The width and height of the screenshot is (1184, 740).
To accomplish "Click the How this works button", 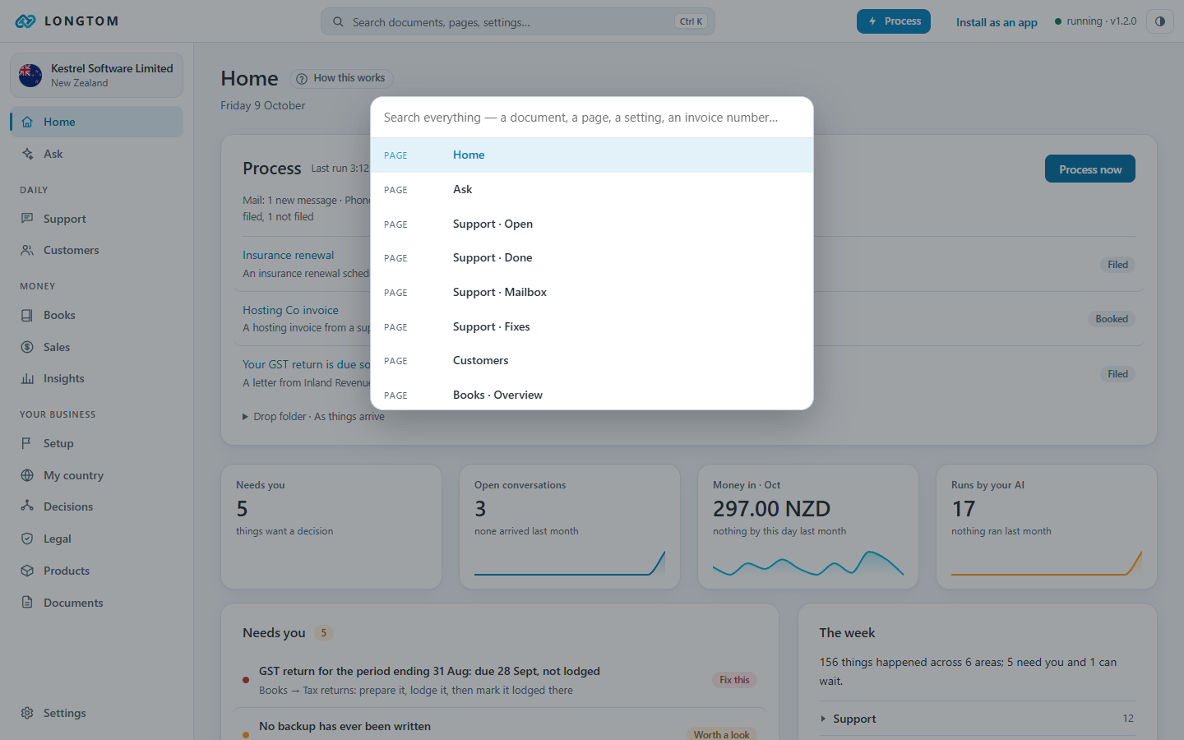I will click(341, 78).
